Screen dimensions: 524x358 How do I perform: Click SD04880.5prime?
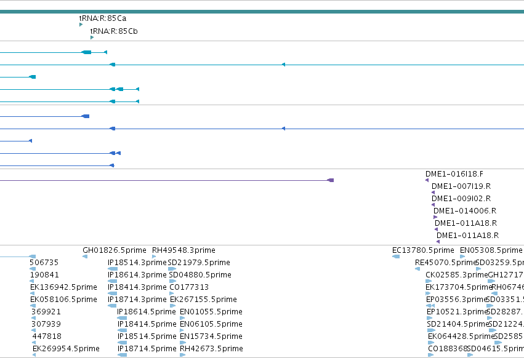(200, 275)
